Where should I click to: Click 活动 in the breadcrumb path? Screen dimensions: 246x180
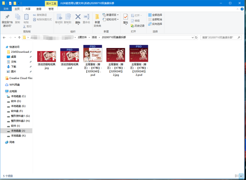point(94,37)
